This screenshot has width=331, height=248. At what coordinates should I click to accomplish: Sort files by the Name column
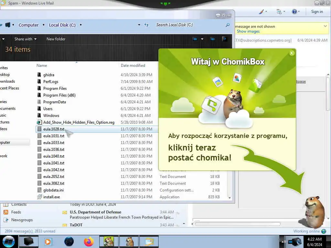click(42, 65)
